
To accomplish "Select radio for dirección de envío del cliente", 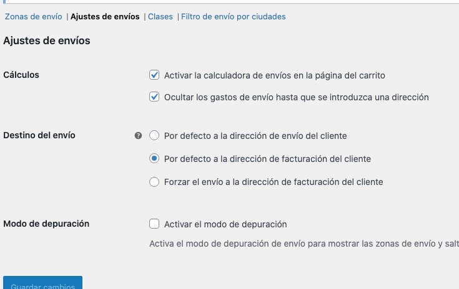I will (x=154, y=135).
